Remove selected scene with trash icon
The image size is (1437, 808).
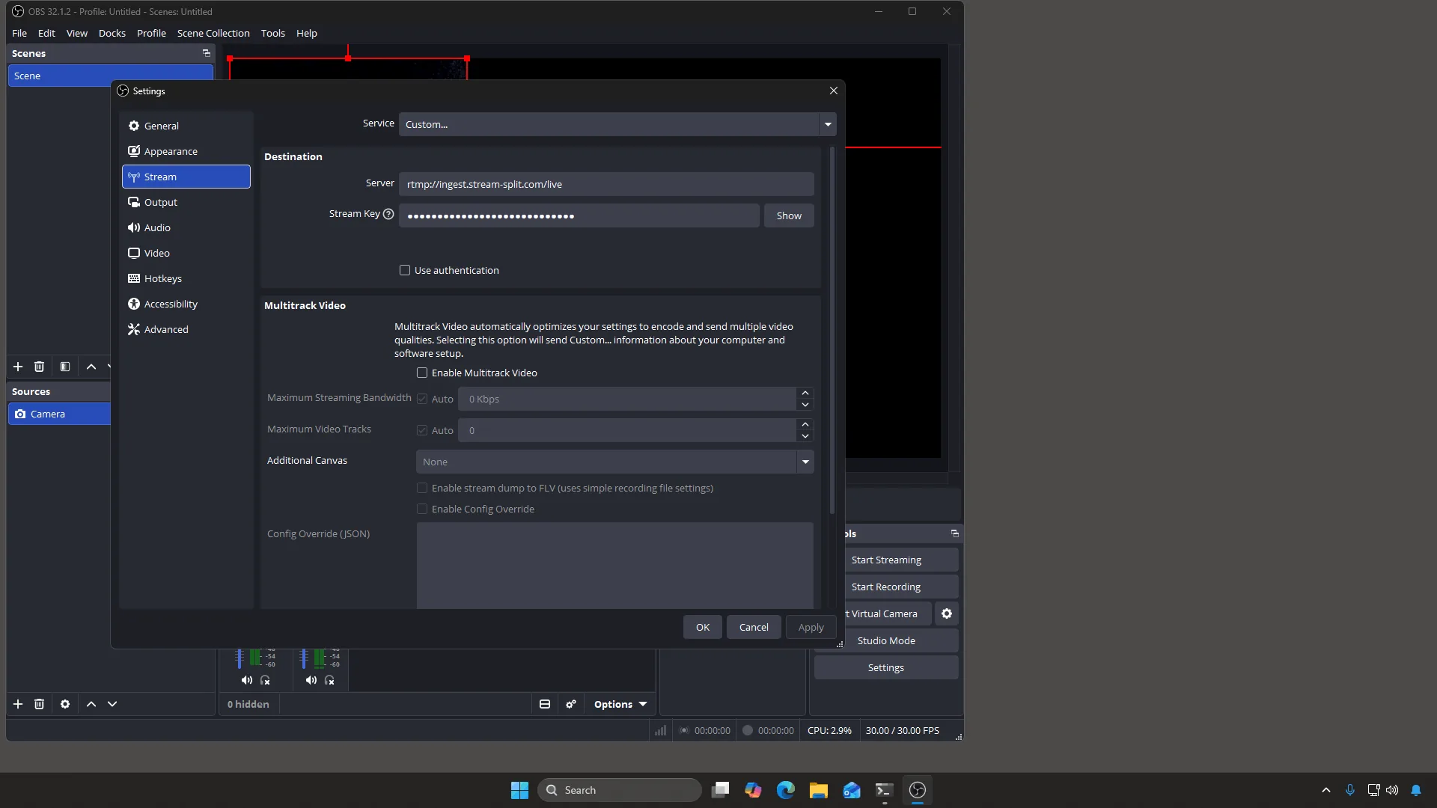coord(39,367)
